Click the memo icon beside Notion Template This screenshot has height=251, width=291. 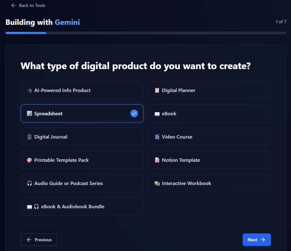point(157,160)
